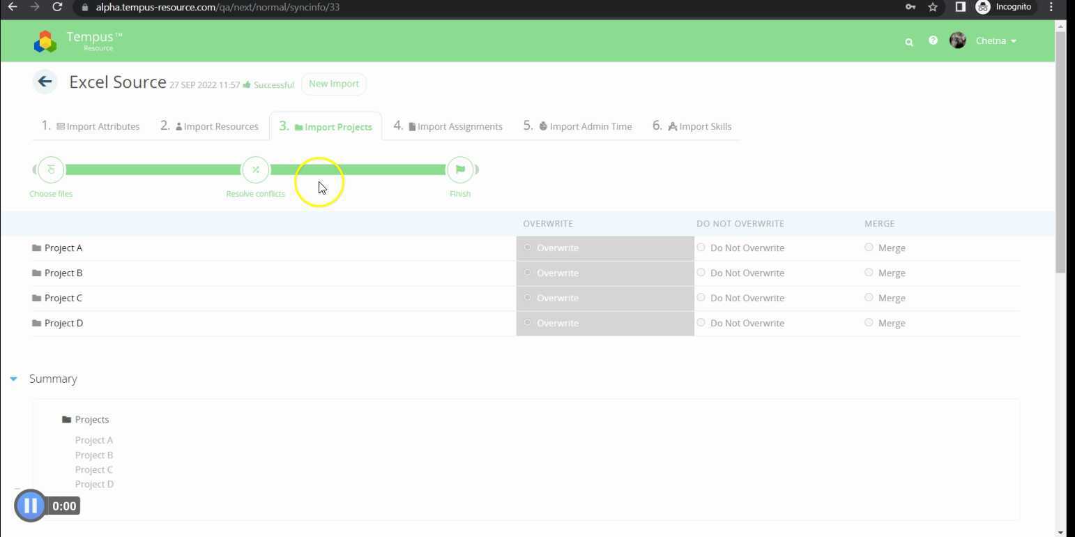Viewport: 1075px width, 537px height.
Task: Click the Resolve conflicts step icon
Action: coord(256,169)
